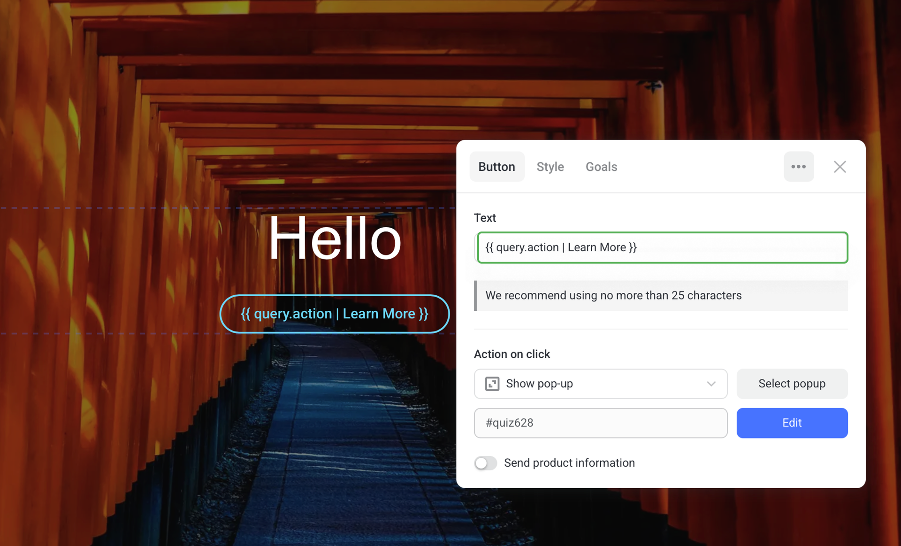Select the outlined Learn More canvas button
This screenshot has height=546, width=901.
tap(335, 314)
